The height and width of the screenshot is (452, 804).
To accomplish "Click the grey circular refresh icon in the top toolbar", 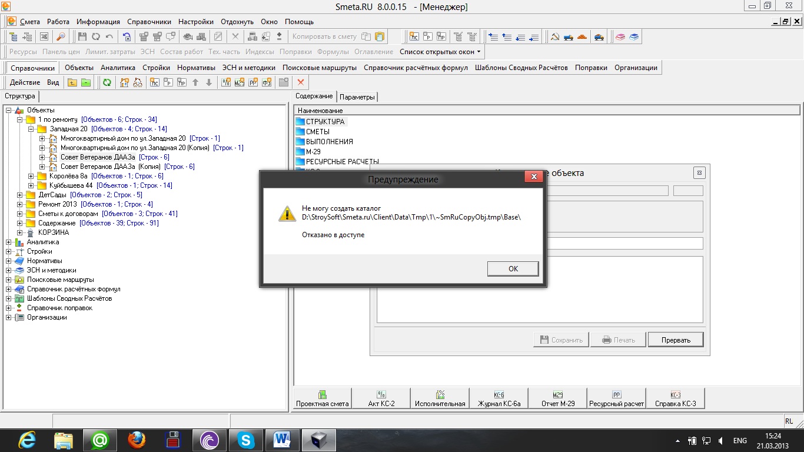I will tap(96, 36).
